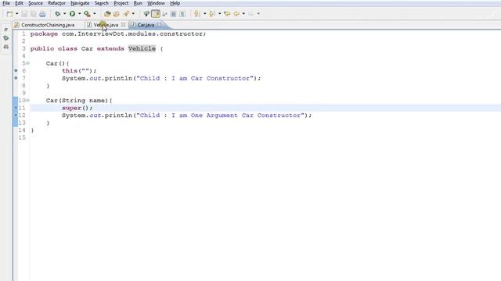This screenshot has width=501, height=281.
Task: Open the Source menu
Action: pos(35,3)
